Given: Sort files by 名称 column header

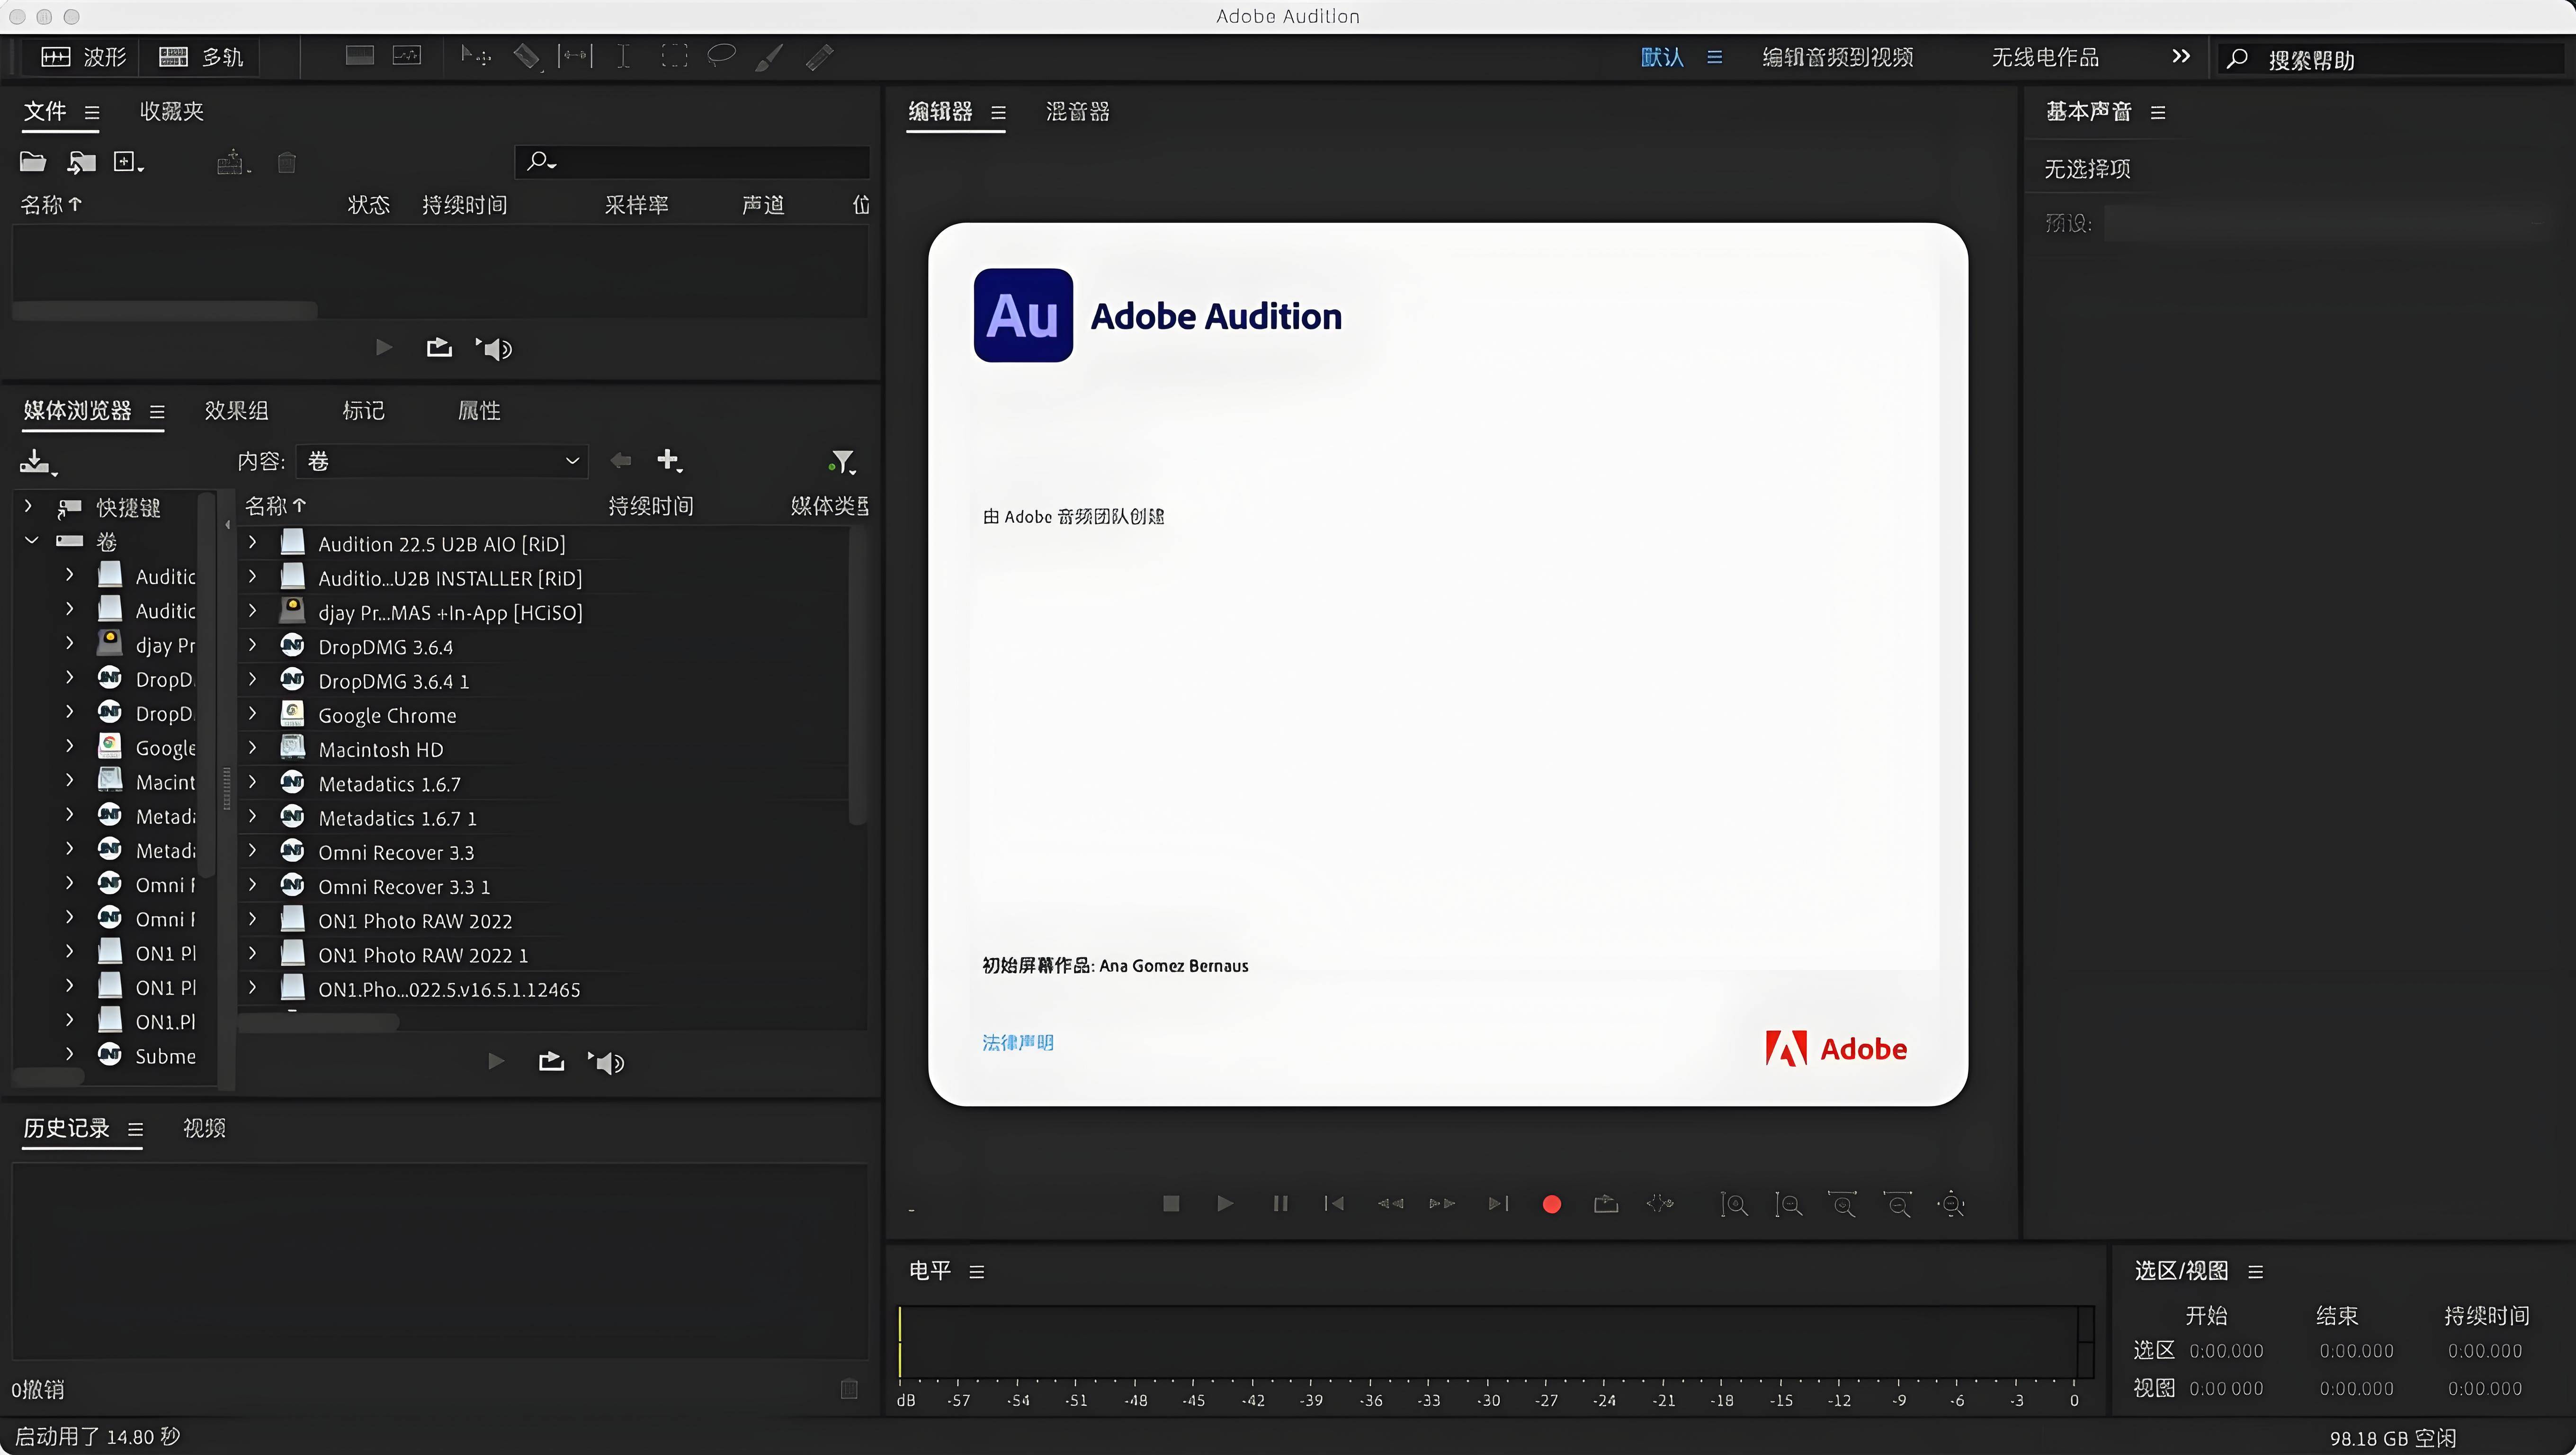Looking at the screenshot, I should click(50, 205).
